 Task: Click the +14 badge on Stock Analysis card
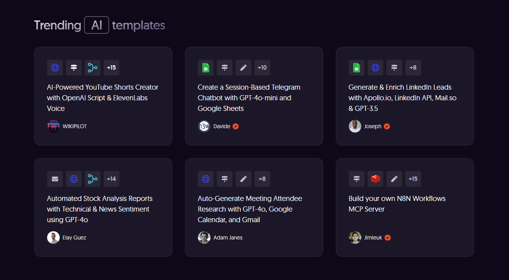112,179
